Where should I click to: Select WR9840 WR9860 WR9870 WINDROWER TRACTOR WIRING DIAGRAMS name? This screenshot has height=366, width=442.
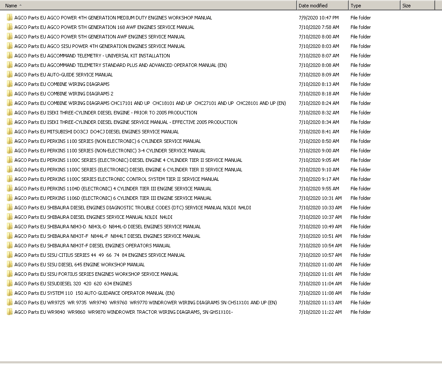point(124,312)
